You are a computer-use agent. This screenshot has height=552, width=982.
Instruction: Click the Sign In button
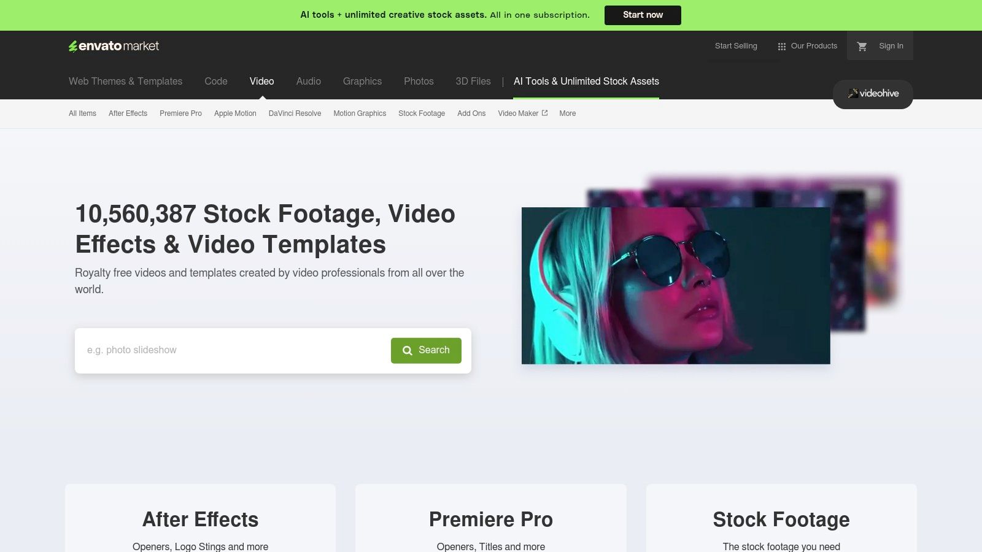(891, 45)
